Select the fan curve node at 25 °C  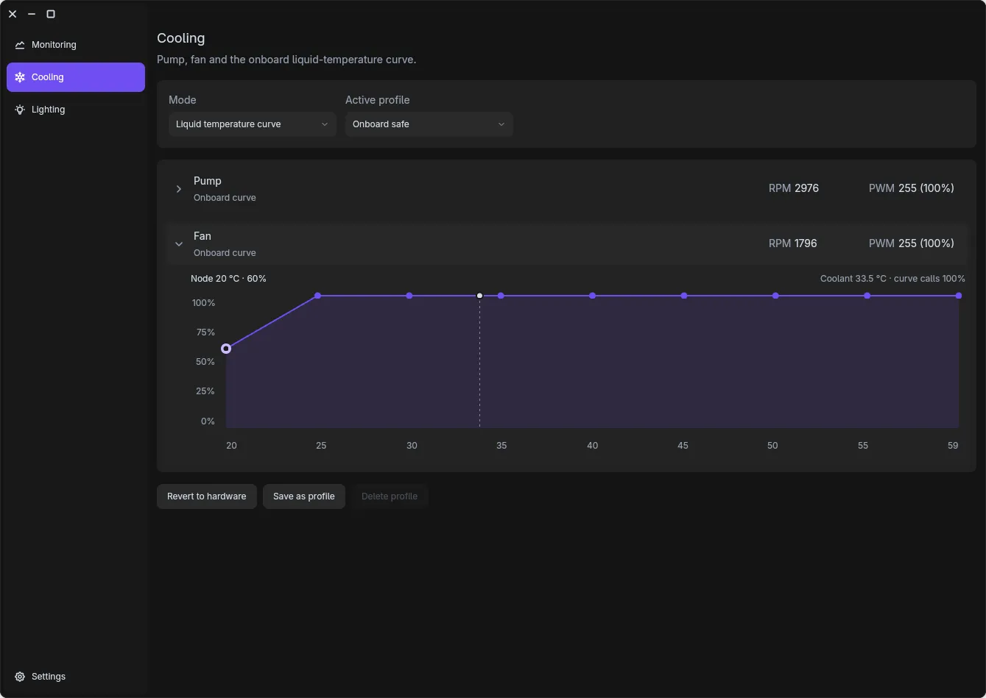point(318,296)
